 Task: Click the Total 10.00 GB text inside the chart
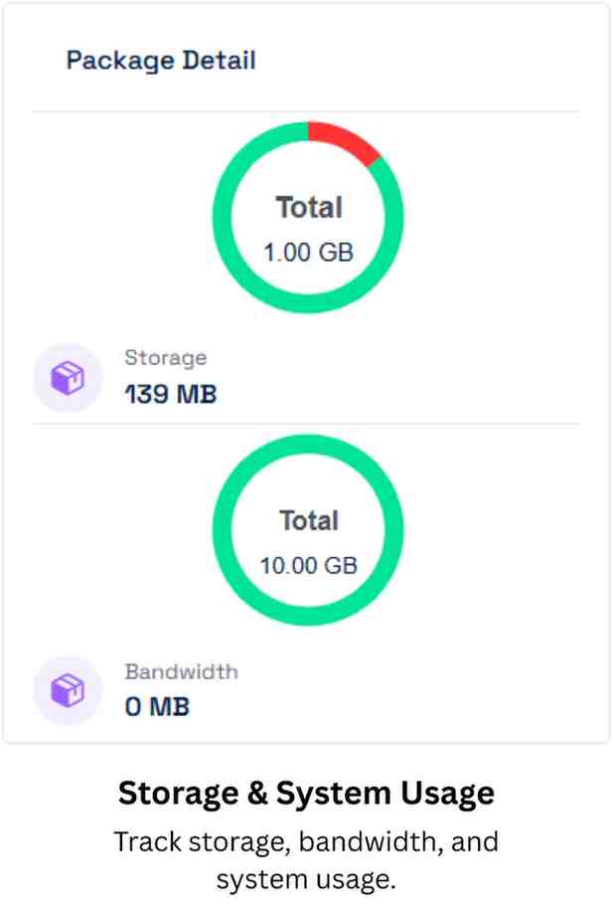[x=307, y=543]
